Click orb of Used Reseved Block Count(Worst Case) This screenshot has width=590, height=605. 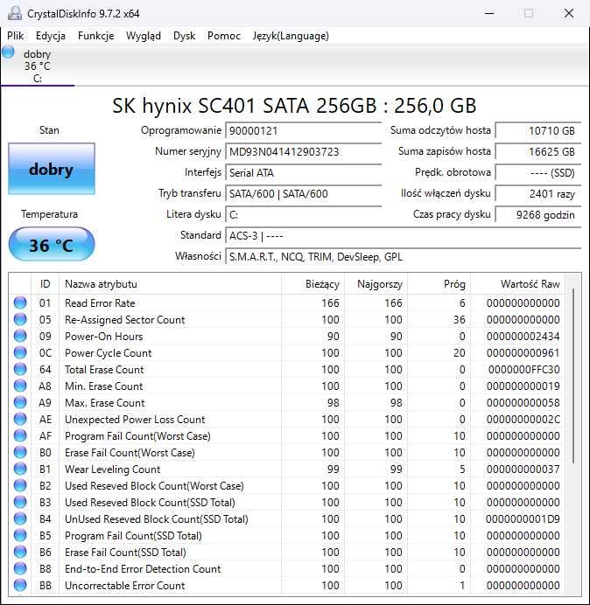pyautogui.click(x=20, y=485)
